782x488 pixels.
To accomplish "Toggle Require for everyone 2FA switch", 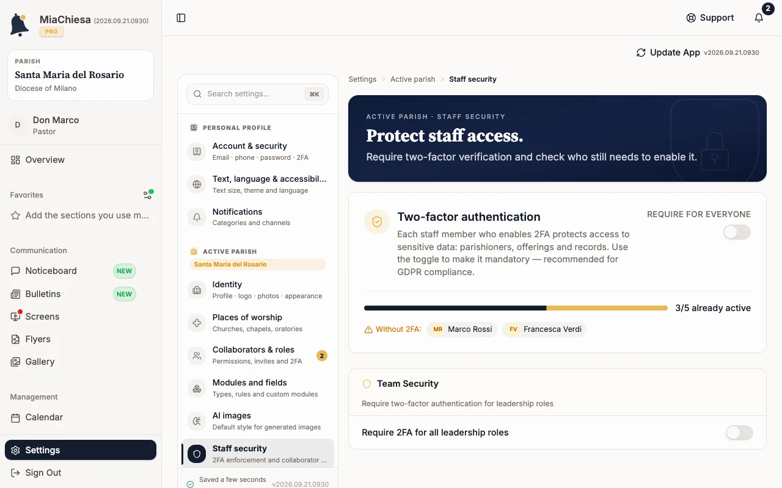I will point(737,232).
